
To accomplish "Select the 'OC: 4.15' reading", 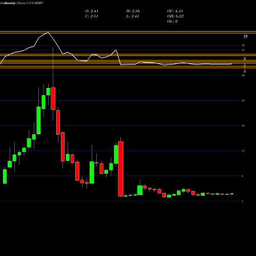I will point(175,11).
